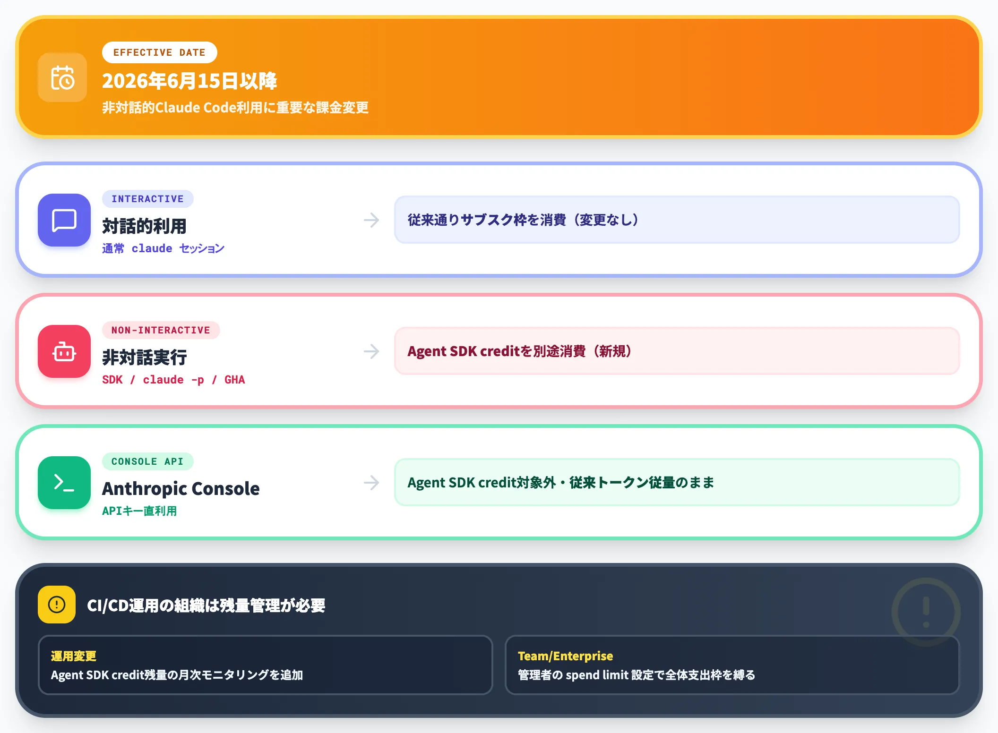Click the CONSOLE API badge

148,461
